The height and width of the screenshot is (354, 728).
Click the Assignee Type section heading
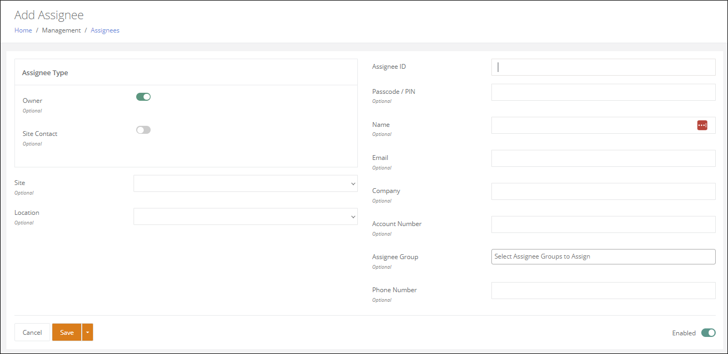(x=45, y=73)
